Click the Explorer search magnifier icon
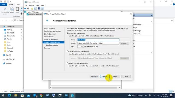 pos(172,20)
